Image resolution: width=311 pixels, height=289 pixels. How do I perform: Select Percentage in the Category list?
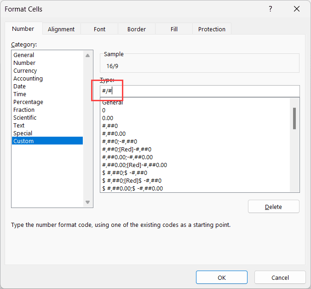28,102
